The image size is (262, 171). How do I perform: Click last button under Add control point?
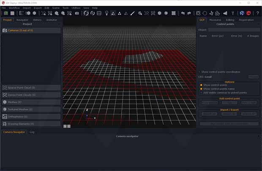click(x=249, y=103)
